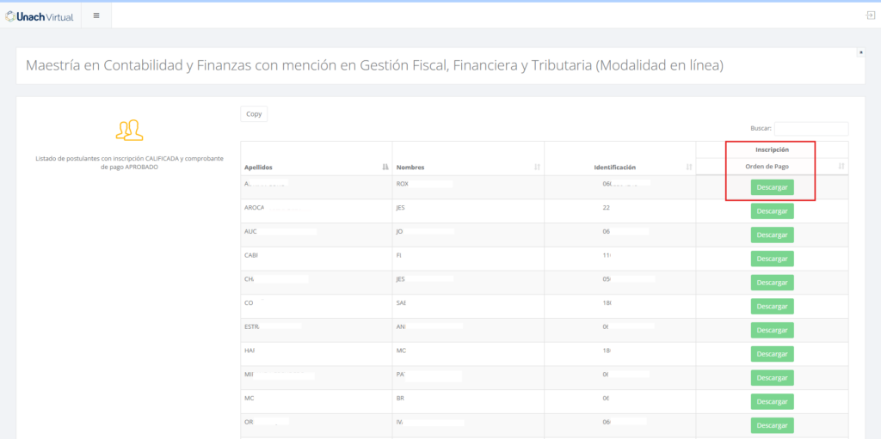Select the Inscripción column group header
881x439 pixels.
[772, 149]
